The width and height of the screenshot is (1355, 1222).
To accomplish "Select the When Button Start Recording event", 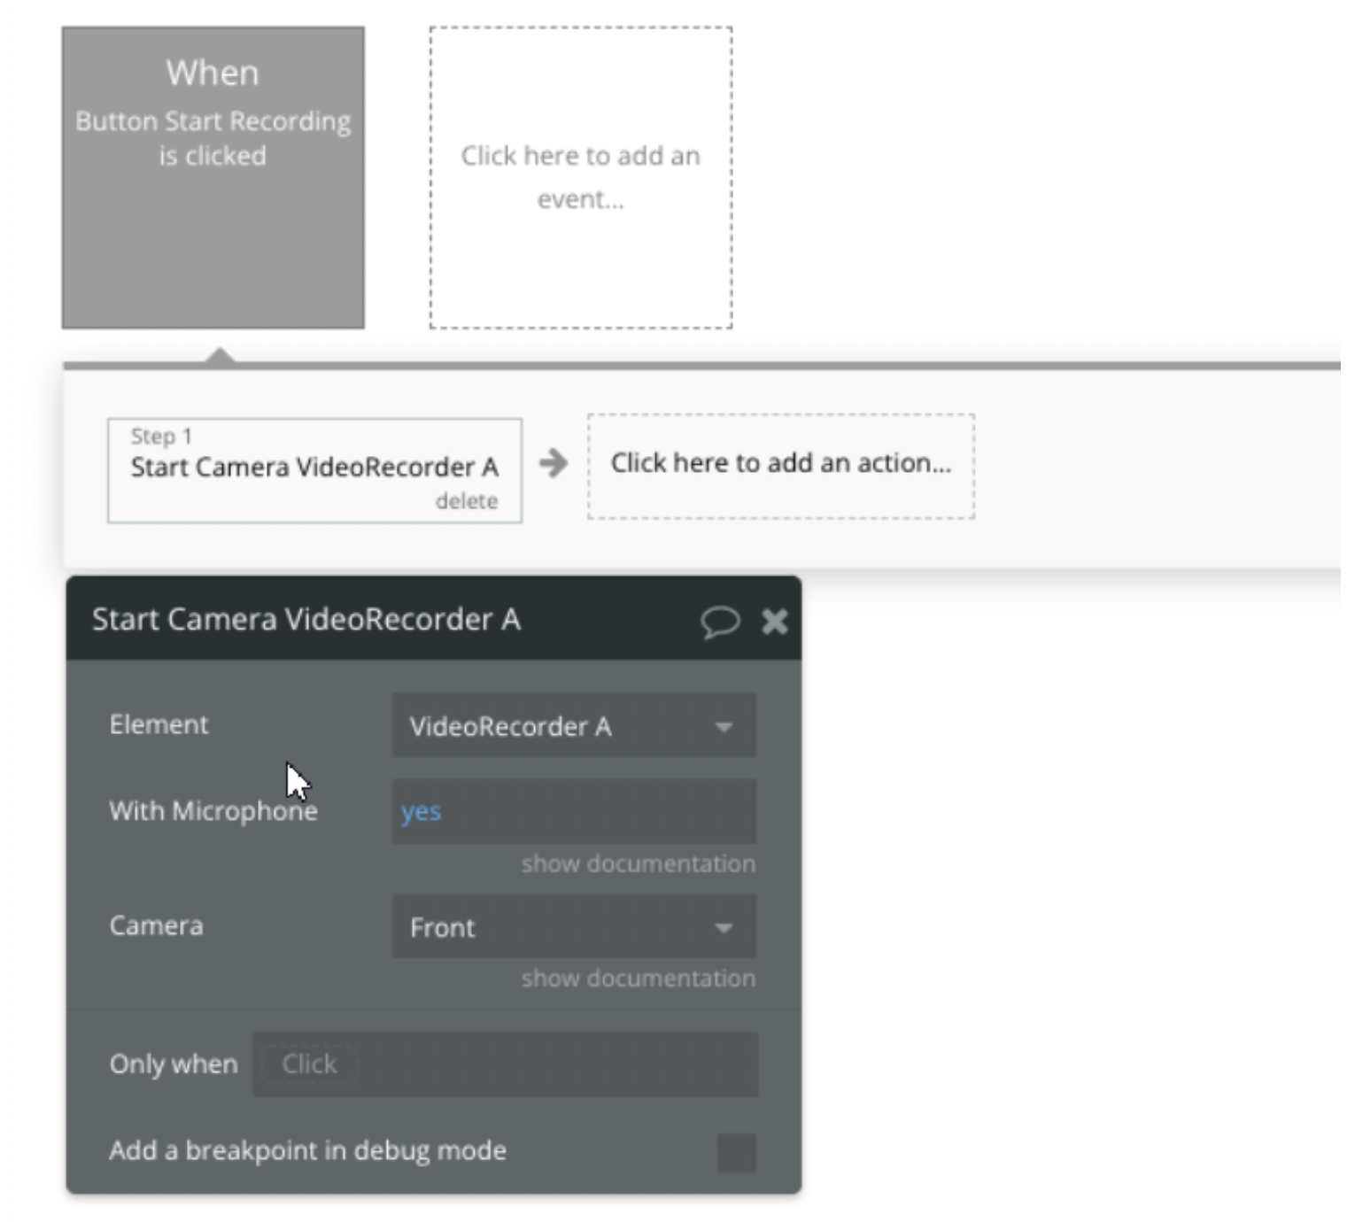I will (x=213, y=177).
